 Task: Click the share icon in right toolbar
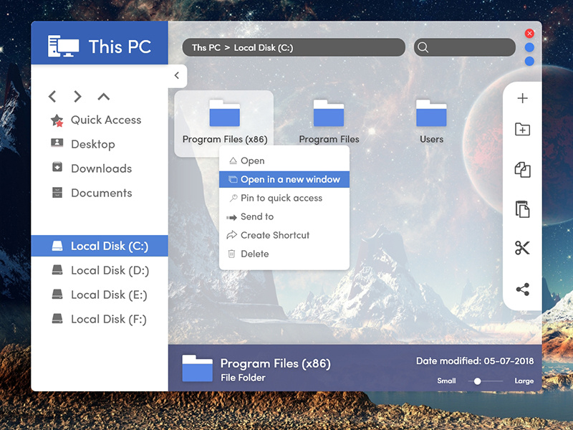coord(523,290)
